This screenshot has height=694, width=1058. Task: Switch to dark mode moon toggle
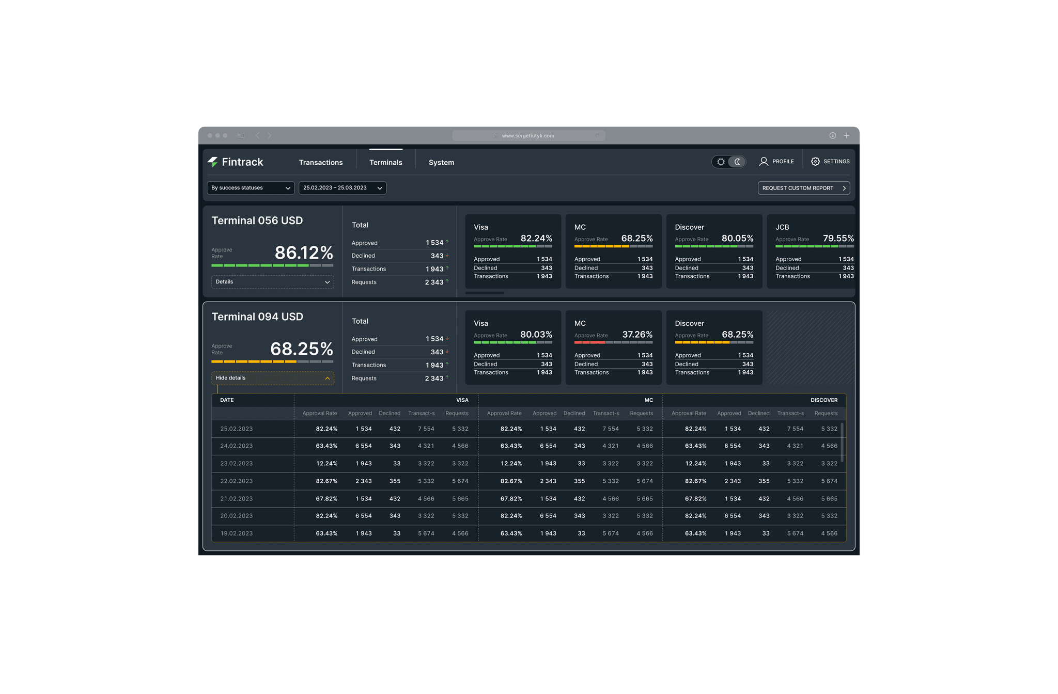click(x=738, y=162)
